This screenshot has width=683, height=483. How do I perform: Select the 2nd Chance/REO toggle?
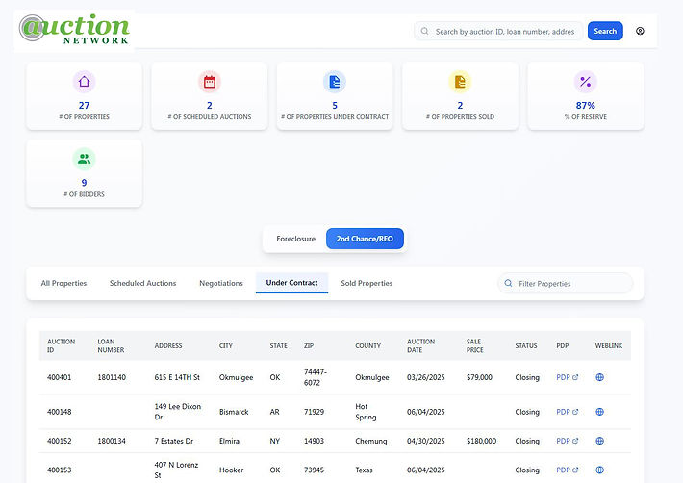point(365,239)
